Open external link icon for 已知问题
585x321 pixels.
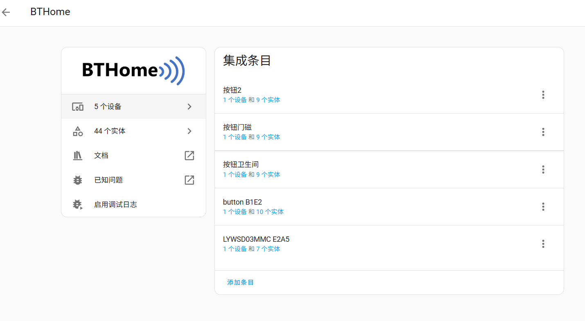[189, 180]
